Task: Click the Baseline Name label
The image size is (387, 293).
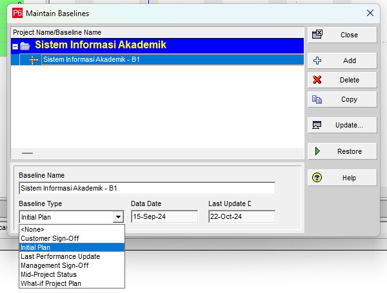Action: 41,175
